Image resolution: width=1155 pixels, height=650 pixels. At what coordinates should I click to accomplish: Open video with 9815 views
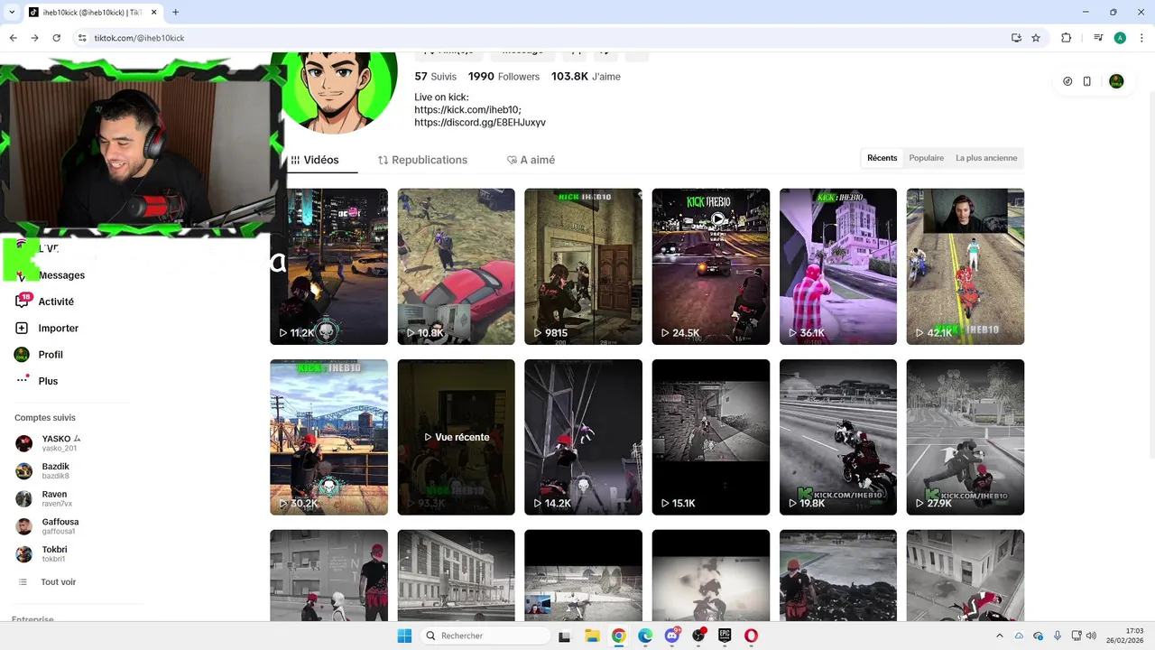583,266
